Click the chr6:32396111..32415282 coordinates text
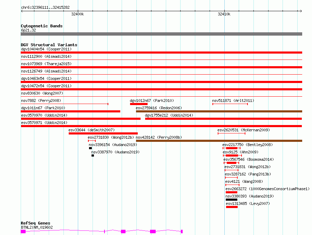 tap(45, 8)
